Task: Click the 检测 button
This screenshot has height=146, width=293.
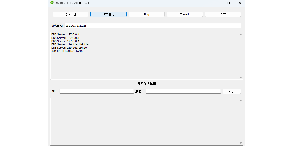Action: (x=232, y=91)
